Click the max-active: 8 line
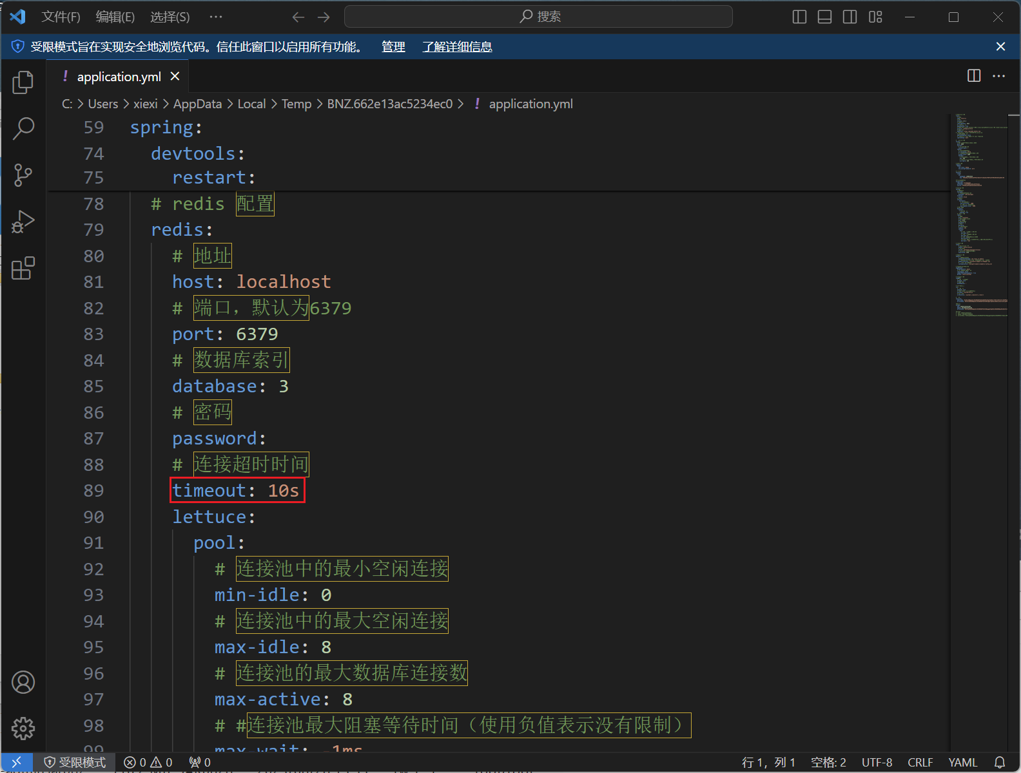Screen dimensions: 1021x773 284,699
